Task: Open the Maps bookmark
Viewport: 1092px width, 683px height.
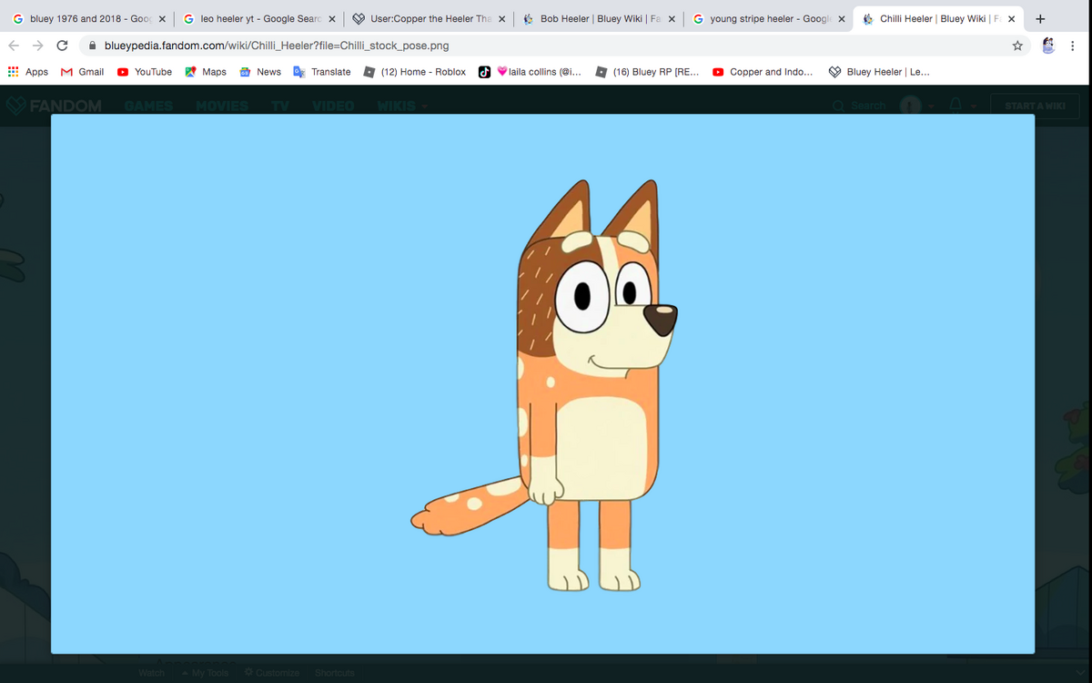Action: click(206, 72)
